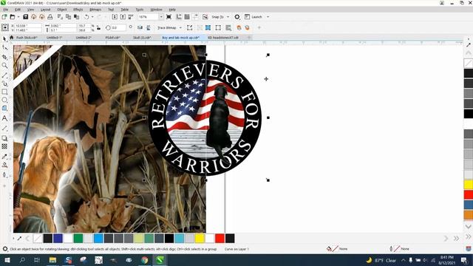Viewport: 473px width, 266px height.
Task: Expand document palette with double chevron
Action: click(456, 239)
